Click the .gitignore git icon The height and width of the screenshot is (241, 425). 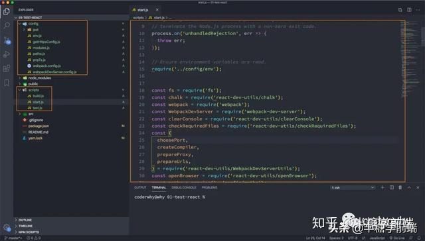click(x=25, y=120)
